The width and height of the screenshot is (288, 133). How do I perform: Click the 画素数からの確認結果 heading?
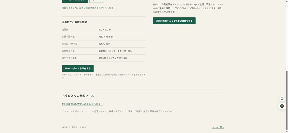pyautogui.click(x=74, y=22)
